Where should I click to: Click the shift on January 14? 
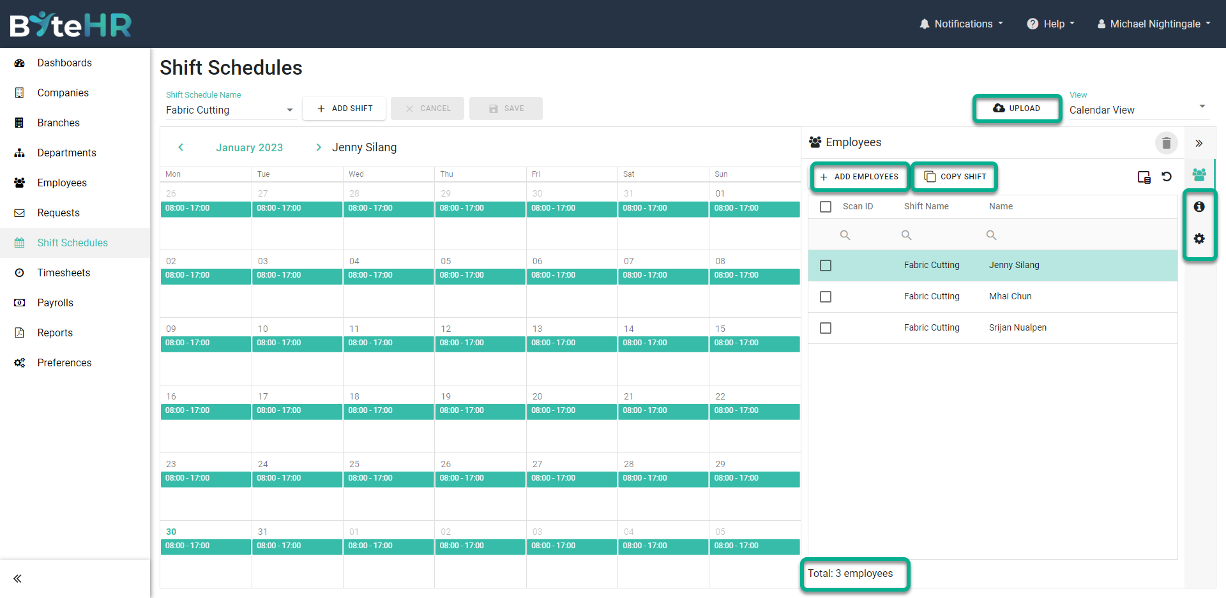pyautogui.click(x=663, y=343)
